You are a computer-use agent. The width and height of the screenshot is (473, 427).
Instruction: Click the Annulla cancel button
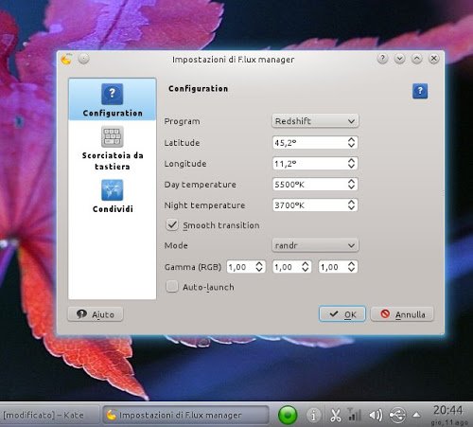tap(402, 314)
